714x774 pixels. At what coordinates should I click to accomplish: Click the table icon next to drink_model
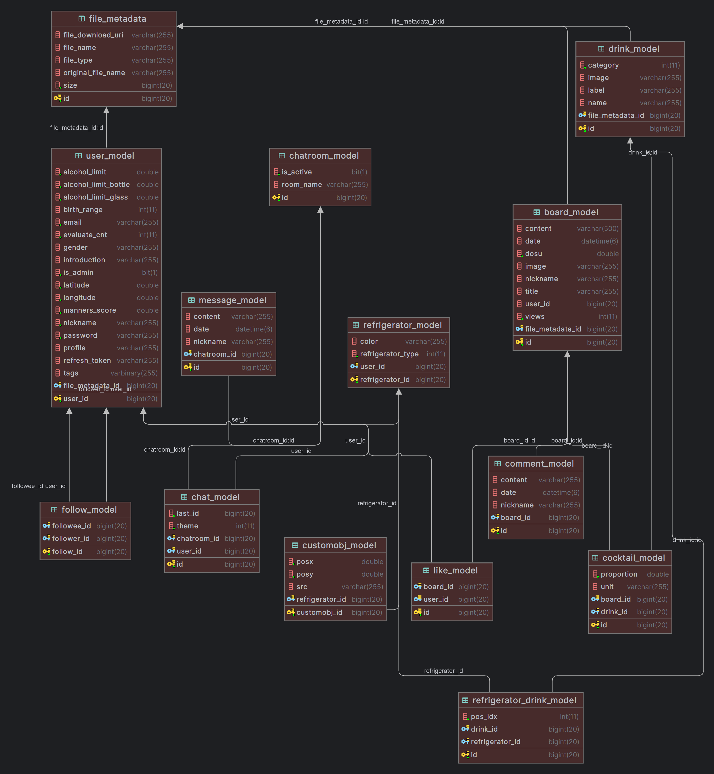point(601,49)
